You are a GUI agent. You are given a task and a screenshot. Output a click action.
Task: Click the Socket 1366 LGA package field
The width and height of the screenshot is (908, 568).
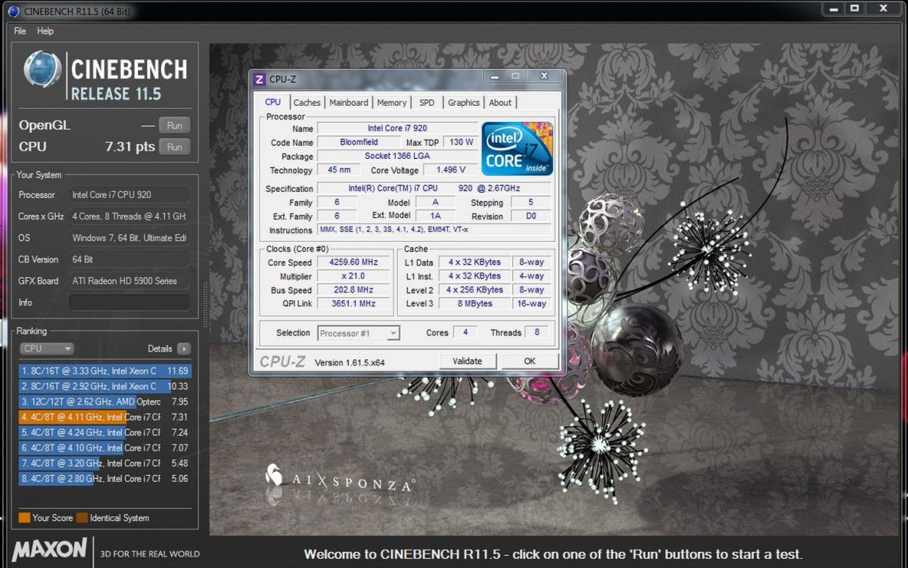(397, 156)
